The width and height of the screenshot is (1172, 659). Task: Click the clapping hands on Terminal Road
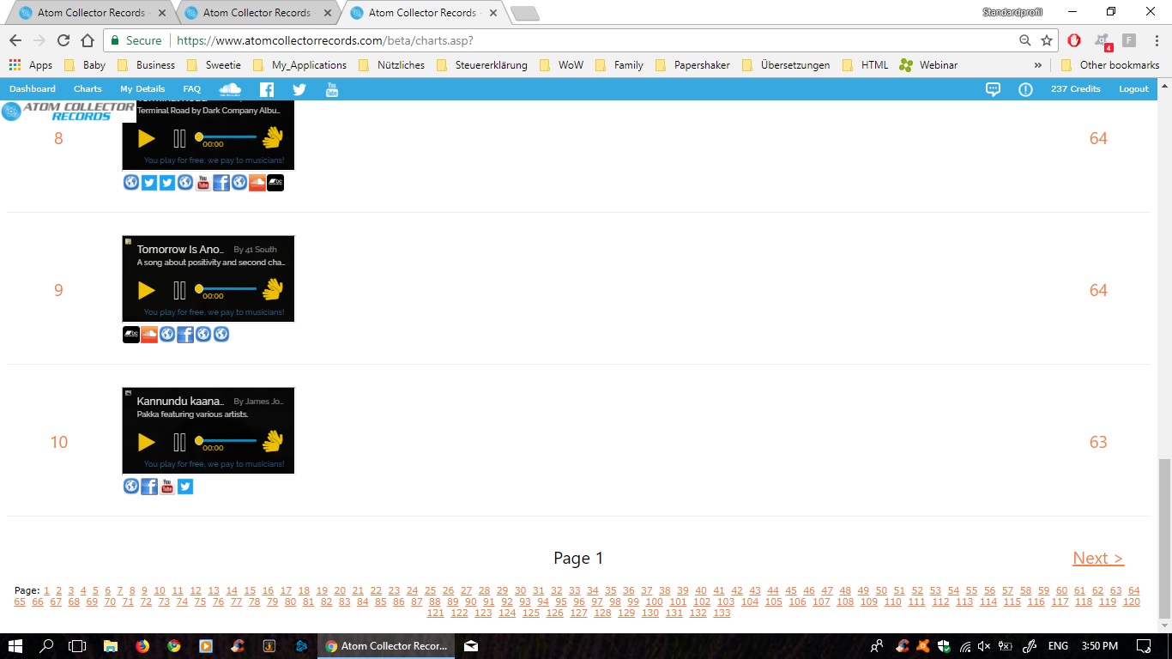point(273,137)
